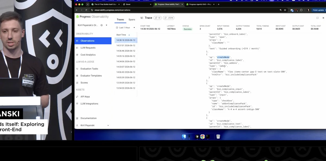The height and width of the screenshot is (161, 326).
Task: Open the organization switcher dropdown
Action: point(106,25)
